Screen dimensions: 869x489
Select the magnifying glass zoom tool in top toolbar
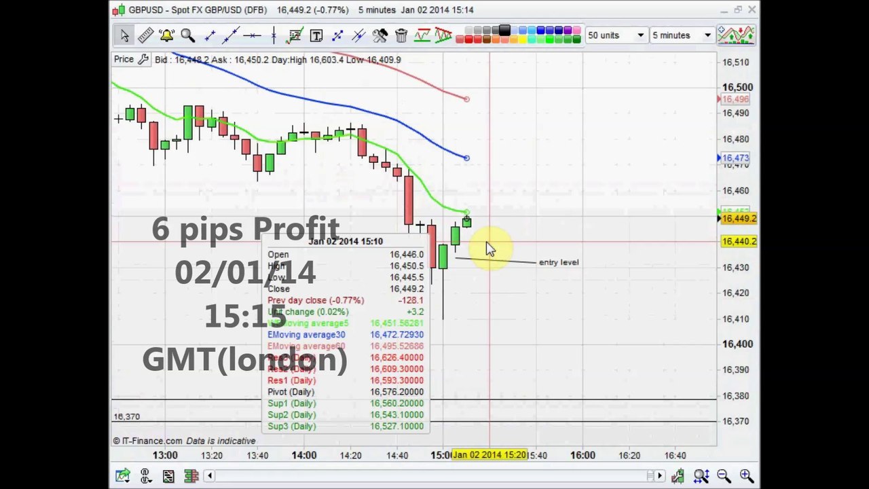coord(188,35)
